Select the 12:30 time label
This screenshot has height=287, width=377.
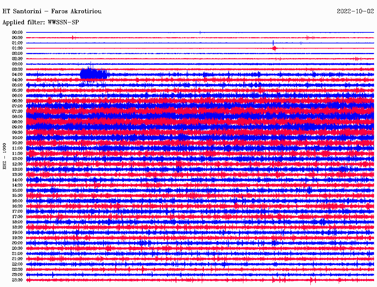coord(17,164)
